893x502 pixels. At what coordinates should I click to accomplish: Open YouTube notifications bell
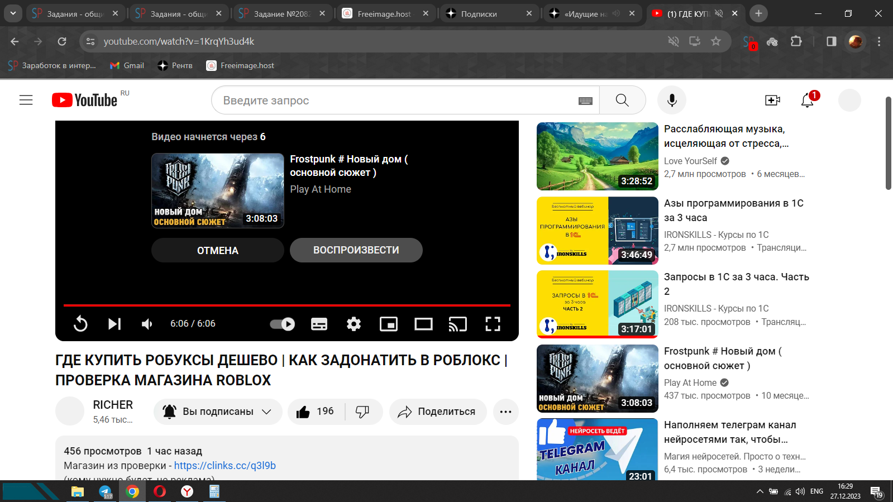tap(807, 100)
